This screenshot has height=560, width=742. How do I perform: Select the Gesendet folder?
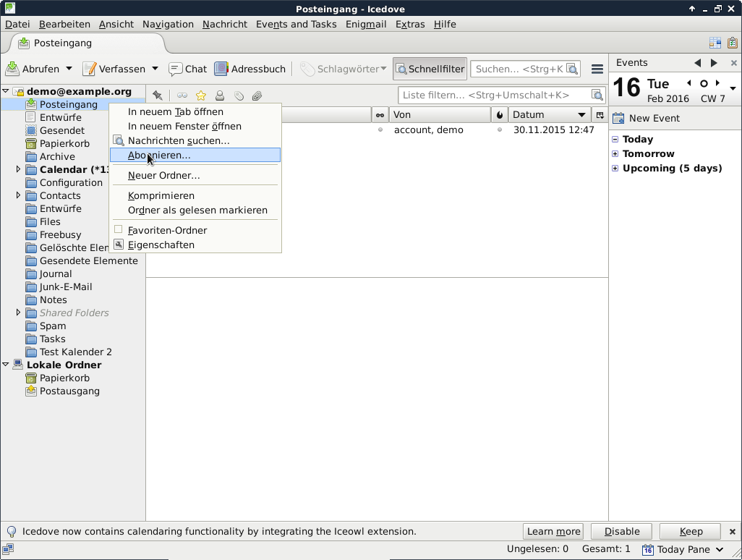(62, 131)
